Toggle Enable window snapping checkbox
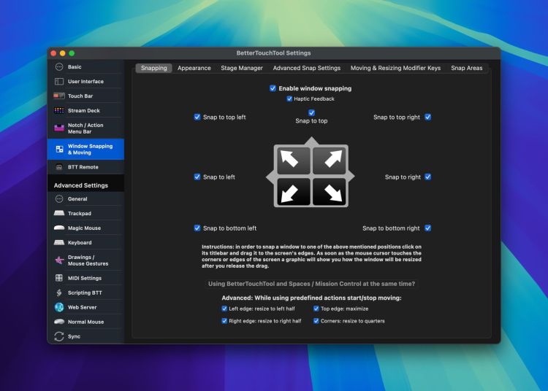Viewport: 548px width, 391px height. [273, 88]
